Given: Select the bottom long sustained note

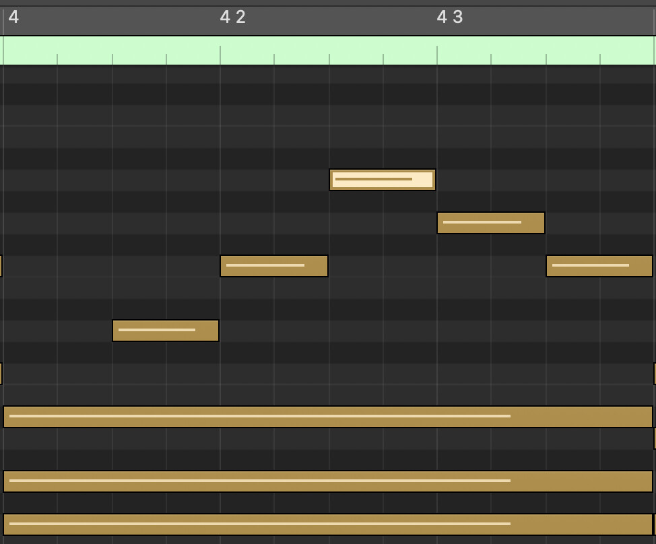Looking at the screenshot, I should (327, 524).
